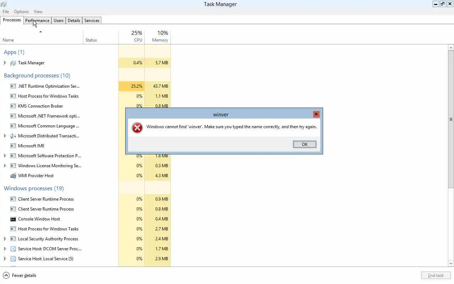Click the KMS Connection Broker process icon
The height and width of the screenshot is (284, 454).
(13, 106)
